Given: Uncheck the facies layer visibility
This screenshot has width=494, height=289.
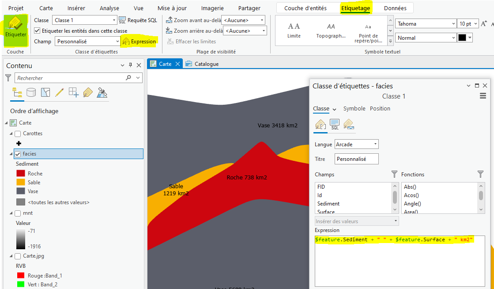Looking at the screenshot, I should (x=18, y=154).
